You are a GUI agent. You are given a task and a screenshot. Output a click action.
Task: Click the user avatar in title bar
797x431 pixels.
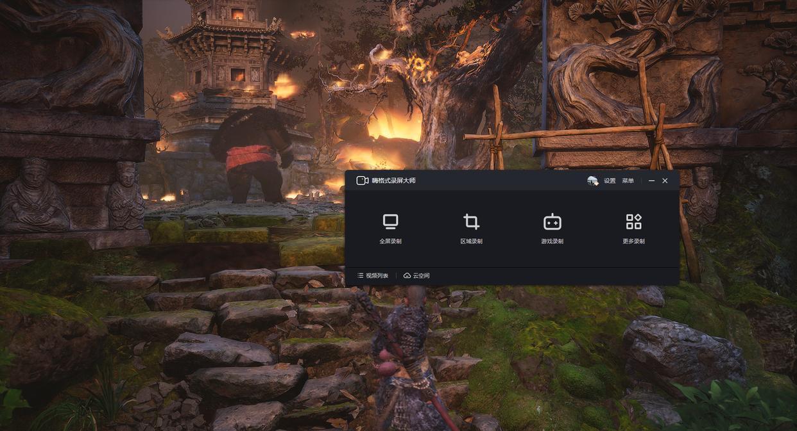(x=592, y=181)
